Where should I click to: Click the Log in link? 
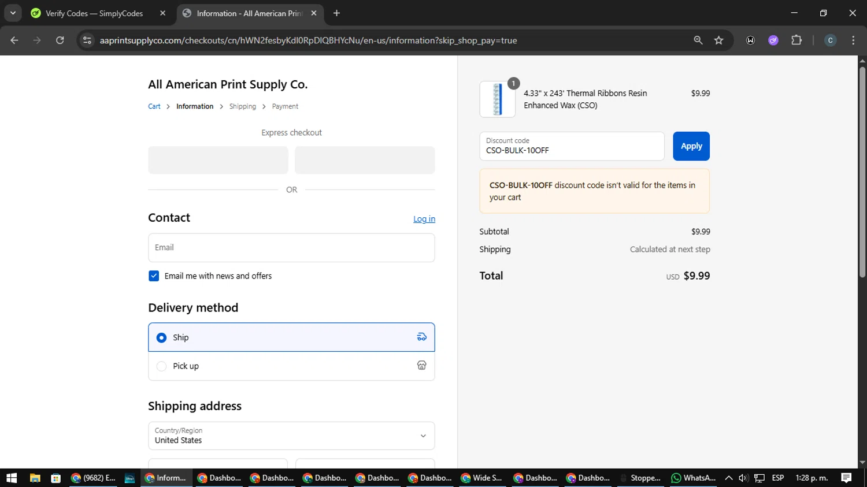(424, 219)
